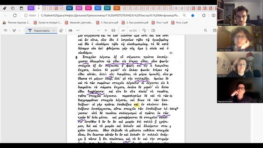Open the tab actions menu icon
263x148 pixels.
(x=21, y=8)
